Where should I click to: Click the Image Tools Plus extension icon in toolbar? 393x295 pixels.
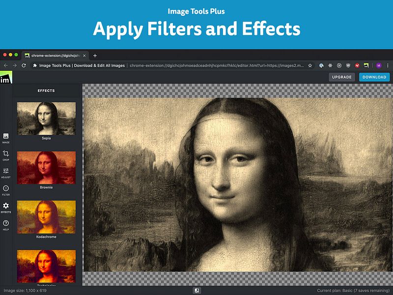coord(366,65)
